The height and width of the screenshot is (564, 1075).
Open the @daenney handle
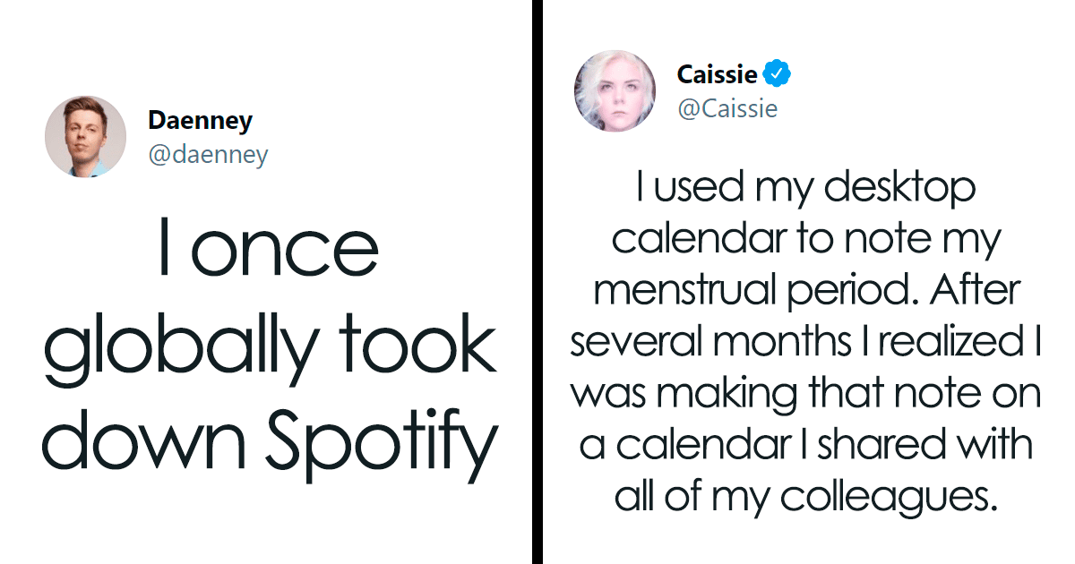pyautogui.click(x=208, y=155)
